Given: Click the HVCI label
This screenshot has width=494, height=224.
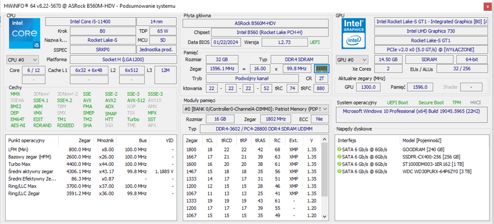Looking at the screenshot, I should point(475,103).
